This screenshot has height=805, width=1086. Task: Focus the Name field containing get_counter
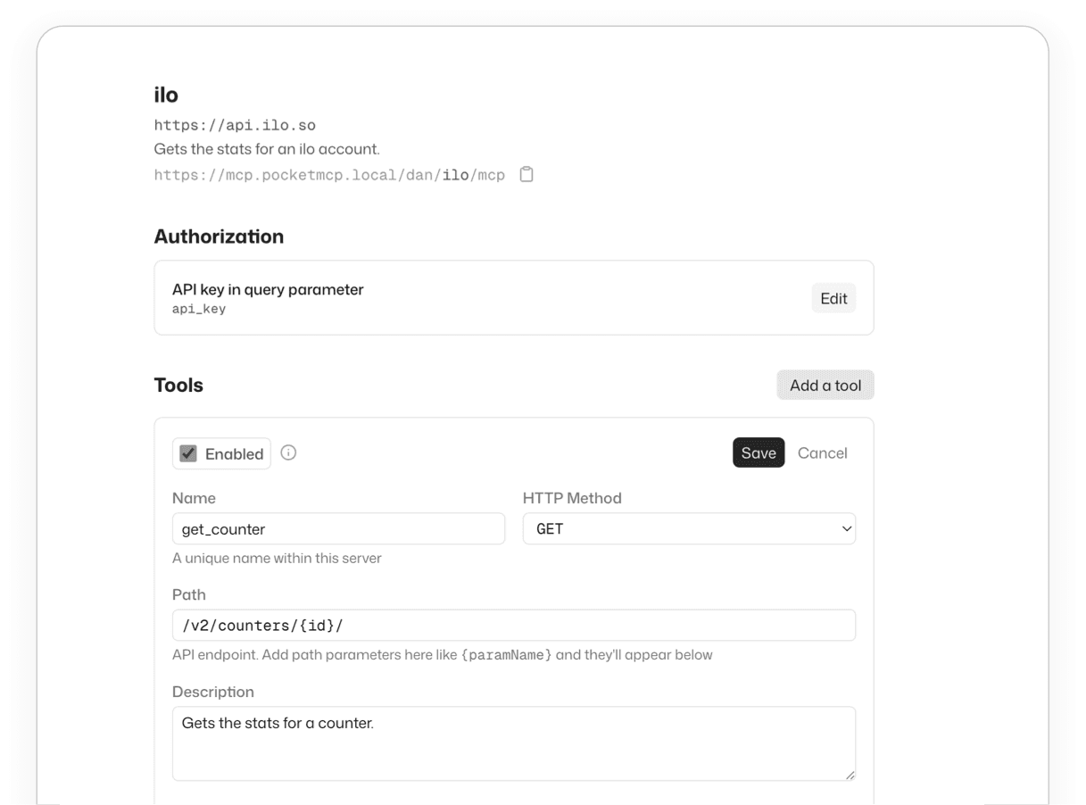(x=338, y=528)
